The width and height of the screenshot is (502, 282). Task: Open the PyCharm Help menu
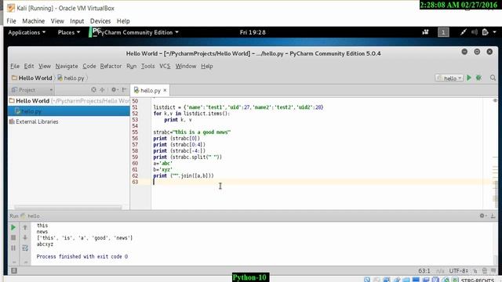(x=207, y=66)
